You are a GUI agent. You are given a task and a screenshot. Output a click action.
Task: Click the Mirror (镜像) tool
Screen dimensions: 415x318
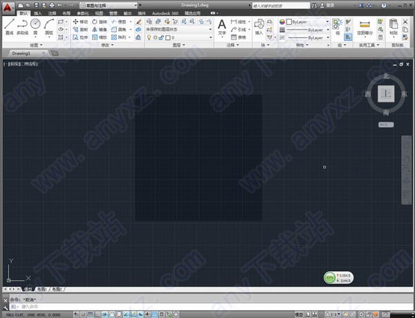click(100, 29)
